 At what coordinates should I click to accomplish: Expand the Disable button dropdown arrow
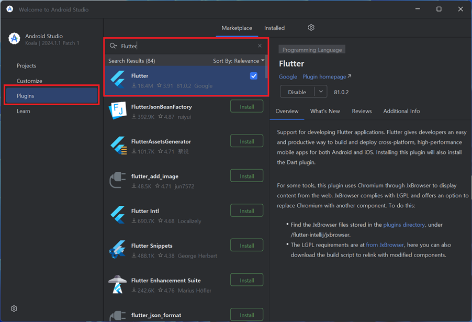pyautogui.click(x=321, y=92)
